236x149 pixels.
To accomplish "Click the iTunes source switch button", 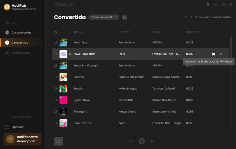I will 64,5.
